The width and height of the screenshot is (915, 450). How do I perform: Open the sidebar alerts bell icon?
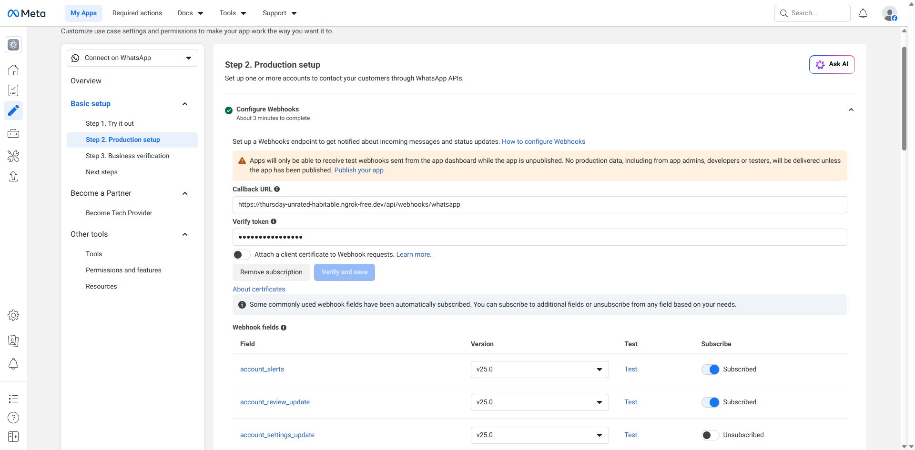[13, 364]
